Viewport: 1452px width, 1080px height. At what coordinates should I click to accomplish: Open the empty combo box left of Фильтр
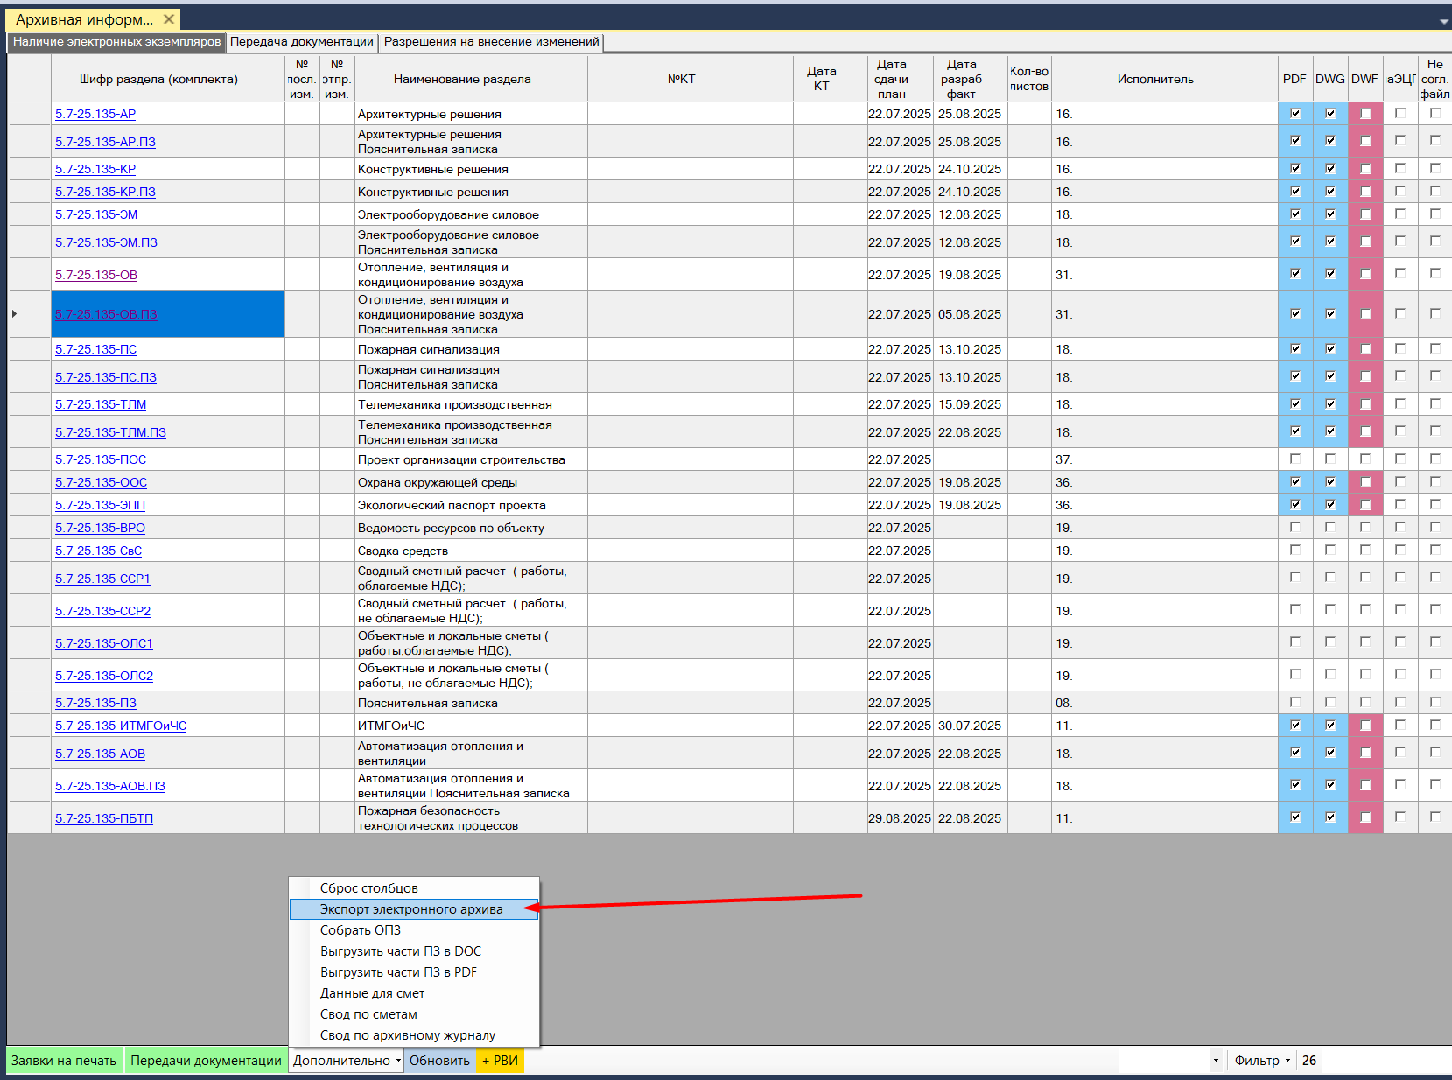(1215, 1060)
